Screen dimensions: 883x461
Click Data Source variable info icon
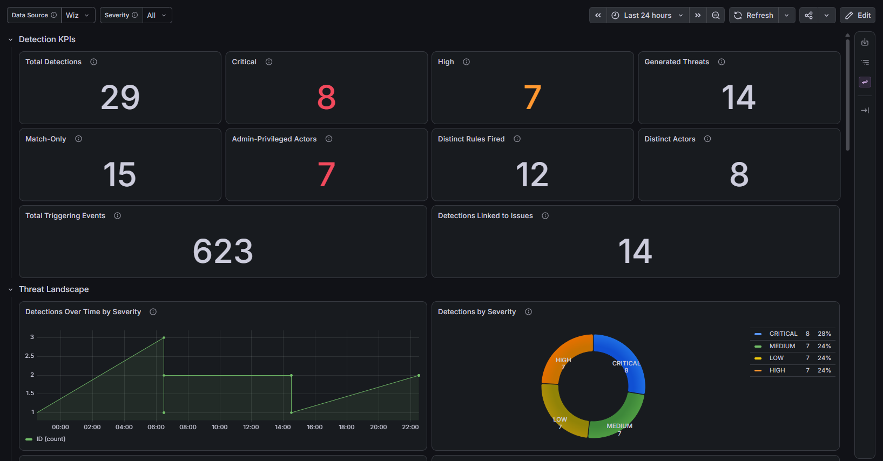click(x=53, y=15)
